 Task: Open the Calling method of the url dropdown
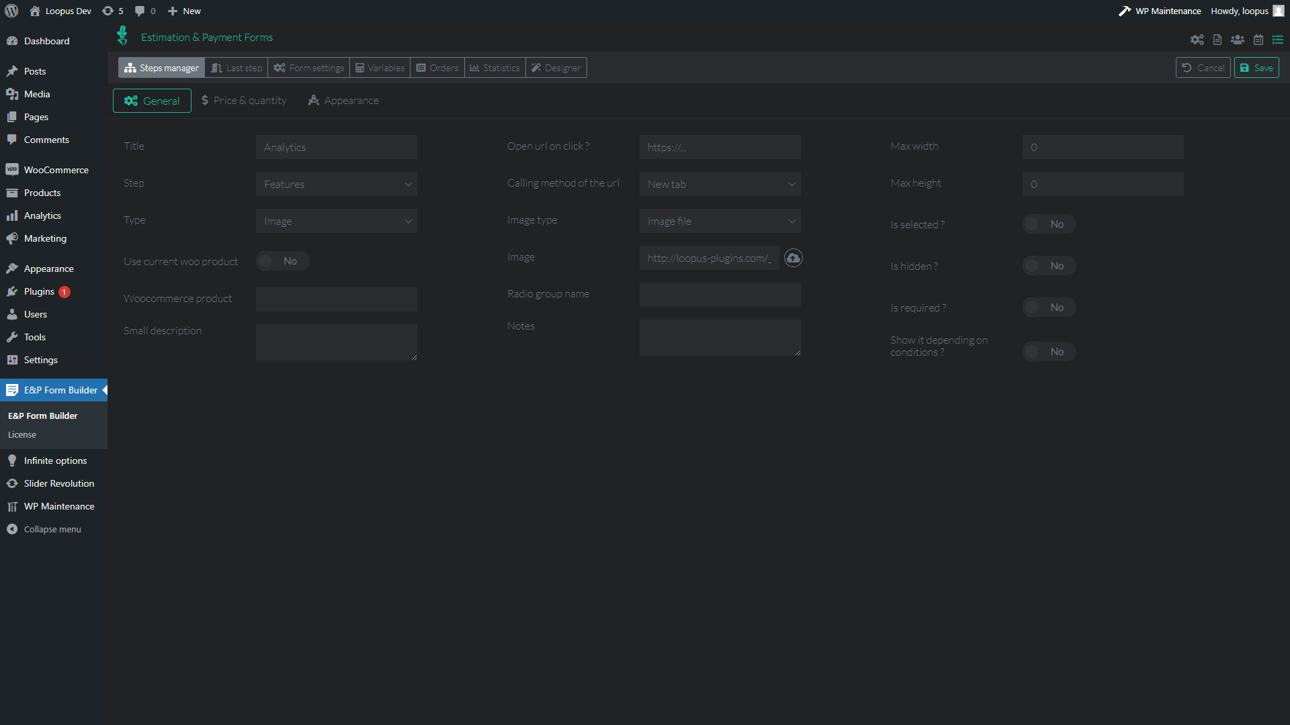pos(720,184)
